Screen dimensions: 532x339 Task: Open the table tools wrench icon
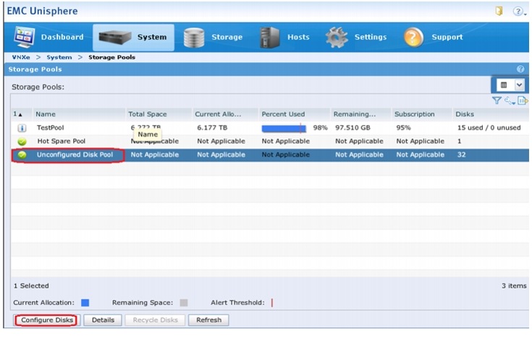[x=510, y=100]
